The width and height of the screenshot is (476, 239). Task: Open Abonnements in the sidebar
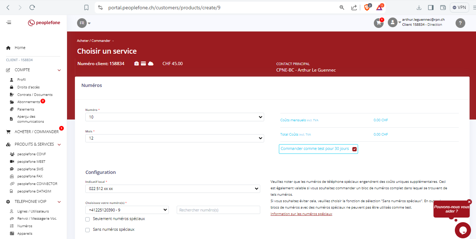(29, 102)
